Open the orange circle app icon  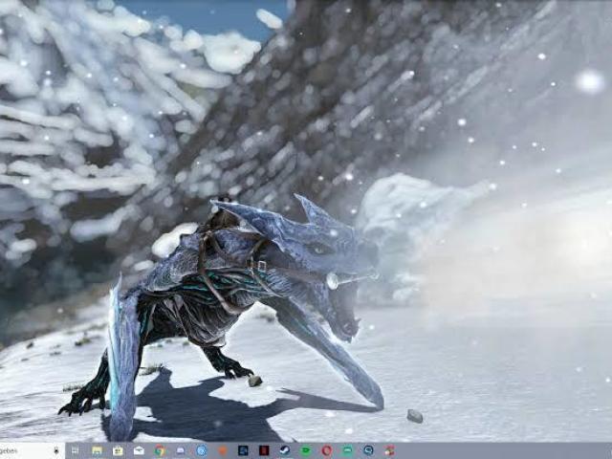(223, 450)
